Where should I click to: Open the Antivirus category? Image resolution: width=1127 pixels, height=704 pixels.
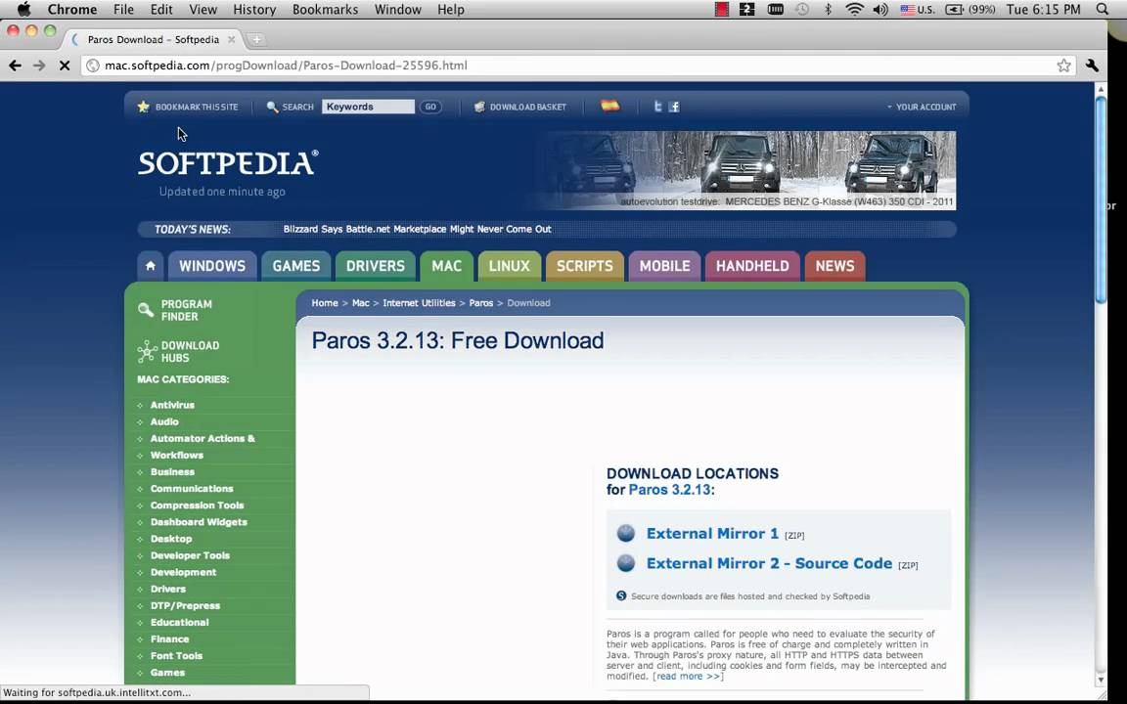[172, 405]
